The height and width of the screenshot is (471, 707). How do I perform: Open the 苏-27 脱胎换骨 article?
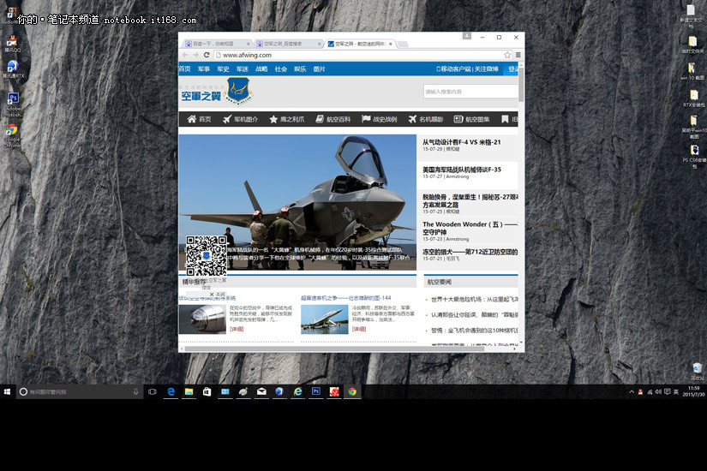470,200
